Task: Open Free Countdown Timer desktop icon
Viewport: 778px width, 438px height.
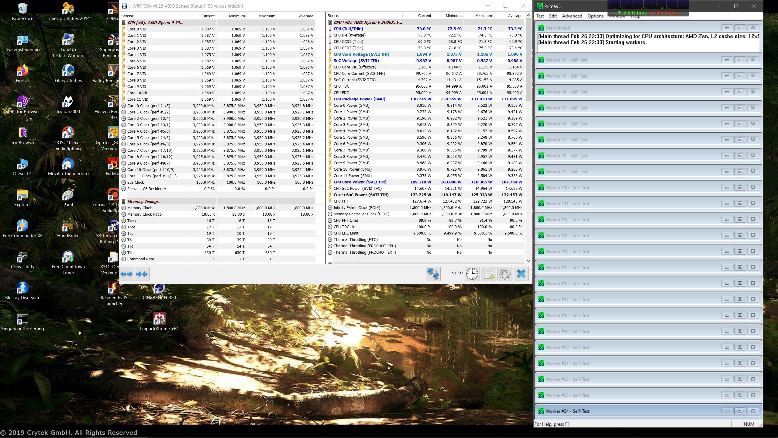Action: coord(68,263)
